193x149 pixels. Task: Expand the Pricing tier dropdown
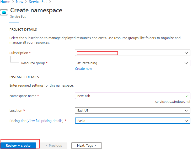[x=132, y=121]
